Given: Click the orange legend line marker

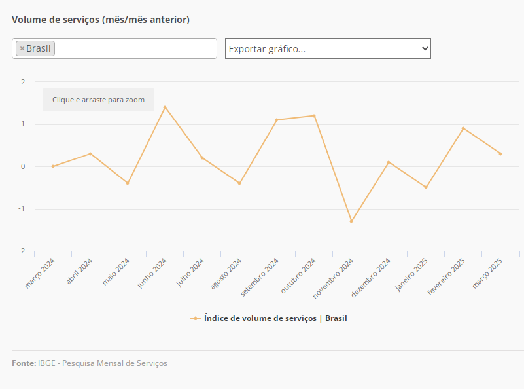Looking at the screenshot, I should [195, 318].
